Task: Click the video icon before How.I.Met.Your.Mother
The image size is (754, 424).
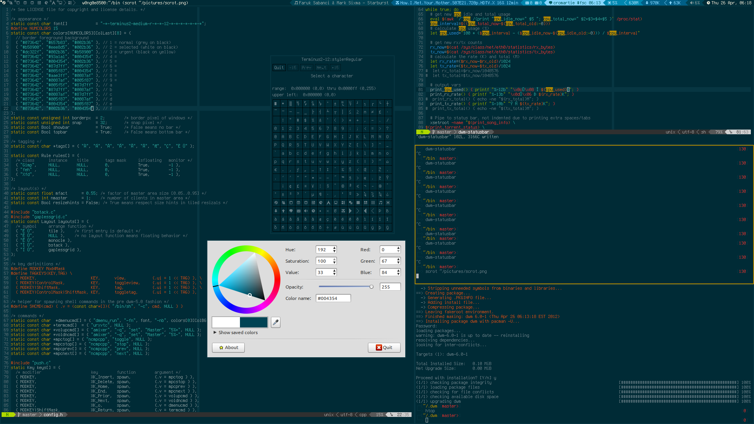Action: [397, 3]
